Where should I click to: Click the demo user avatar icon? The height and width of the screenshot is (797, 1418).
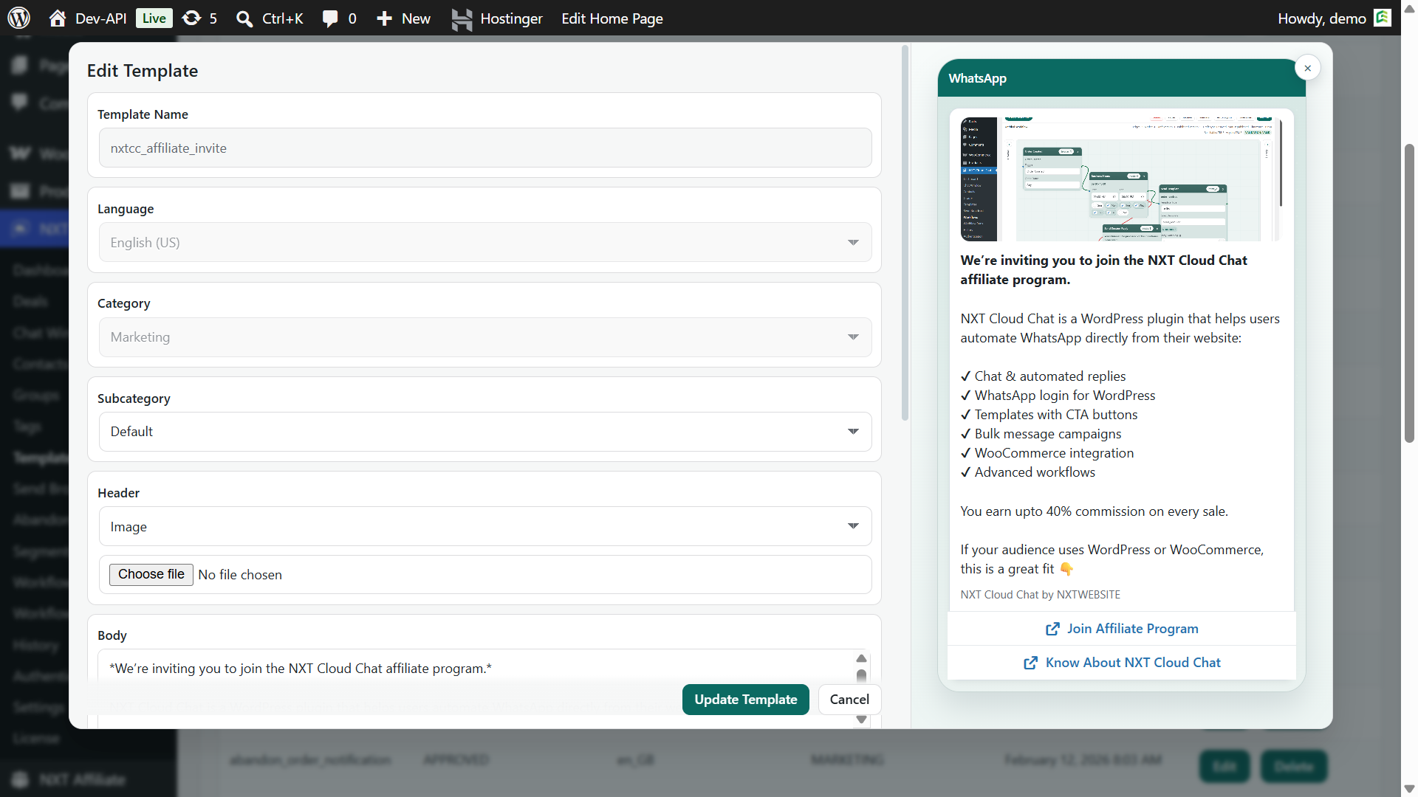(1383, 18)
